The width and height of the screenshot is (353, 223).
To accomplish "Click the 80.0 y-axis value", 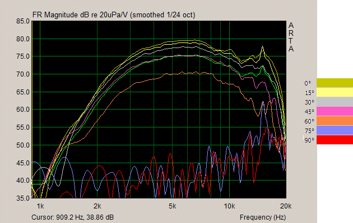I will (23, 39).
